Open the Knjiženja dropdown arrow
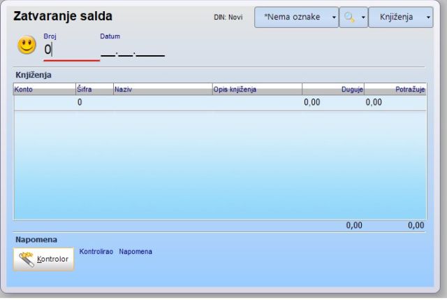 tap(427, 17)
